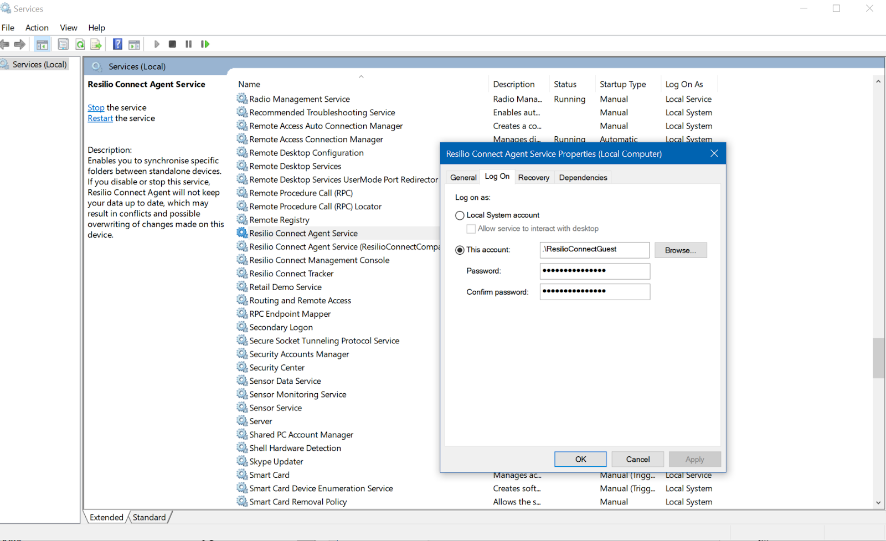The height and width of the screenshot is (541, 886).
Task: Click the Export List toolbar icon
Action: pyautogui.click(x=96, y=44)
